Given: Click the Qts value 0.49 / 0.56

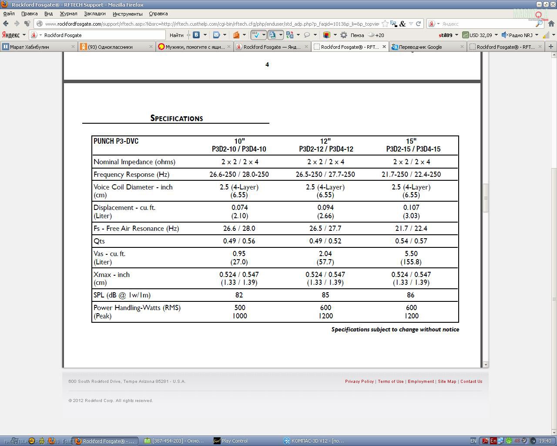Looking at the screenshot, I should [x=239, y=241].
